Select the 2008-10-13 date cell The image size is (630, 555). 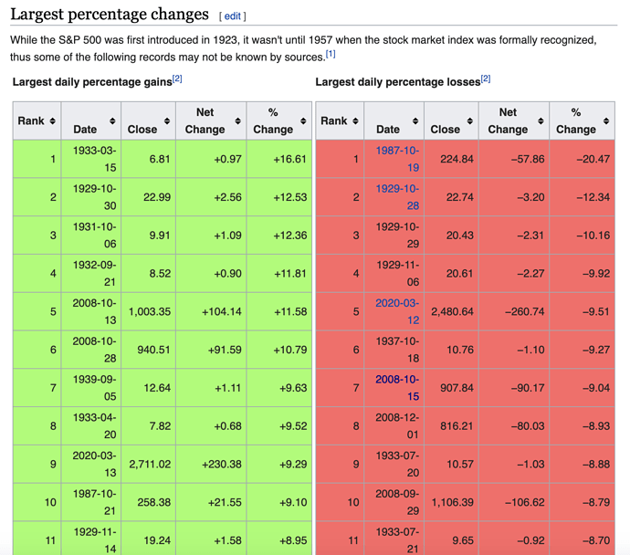[91, 311]
